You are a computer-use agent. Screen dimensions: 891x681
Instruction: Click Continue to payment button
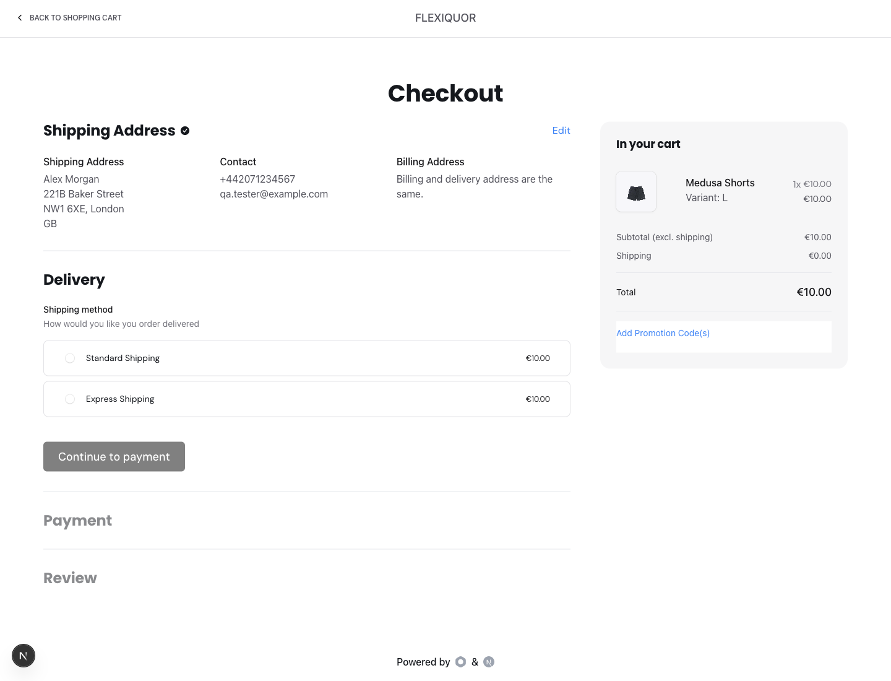pyautogui.click(x=114, y=456)
